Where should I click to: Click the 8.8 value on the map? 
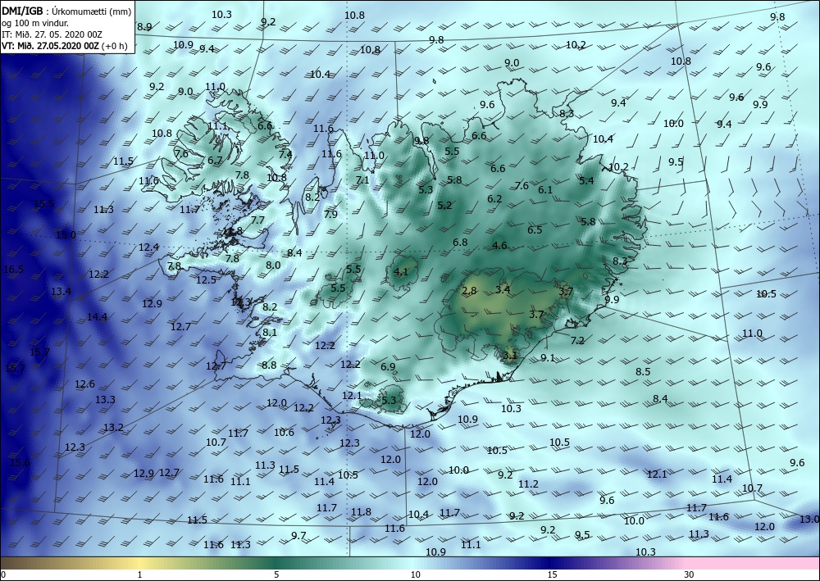tap(269, 365)
